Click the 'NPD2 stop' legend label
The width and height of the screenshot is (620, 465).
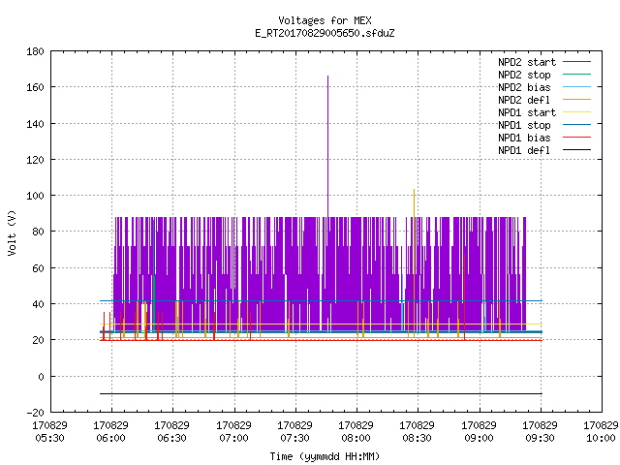coord(524,75)
